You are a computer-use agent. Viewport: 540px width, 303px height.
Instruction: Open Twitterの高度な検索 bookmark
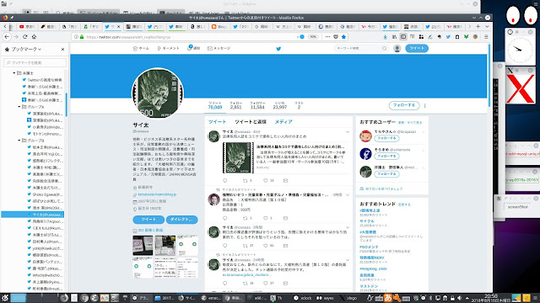point(42,80)
